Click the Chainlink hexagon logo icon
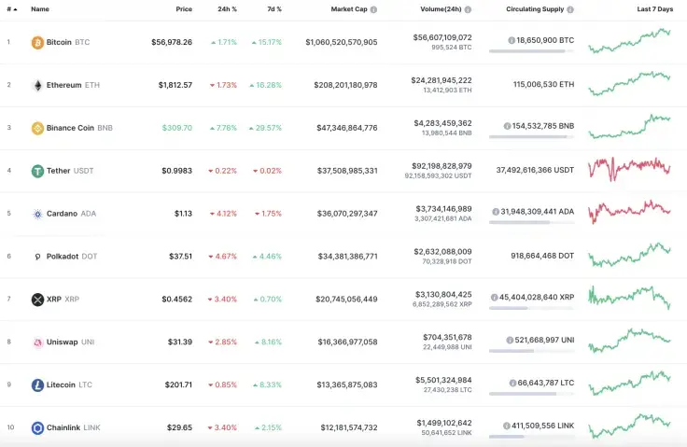 pyautogui.click(x=37, y=427)
